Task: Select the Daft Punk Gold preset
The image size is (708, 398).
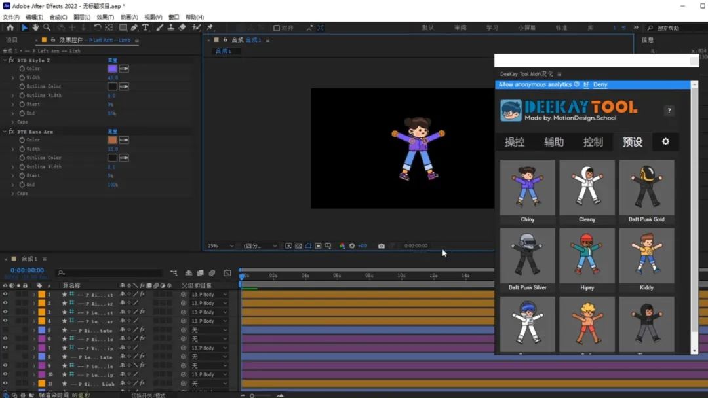Action: (x=646, y=192)
